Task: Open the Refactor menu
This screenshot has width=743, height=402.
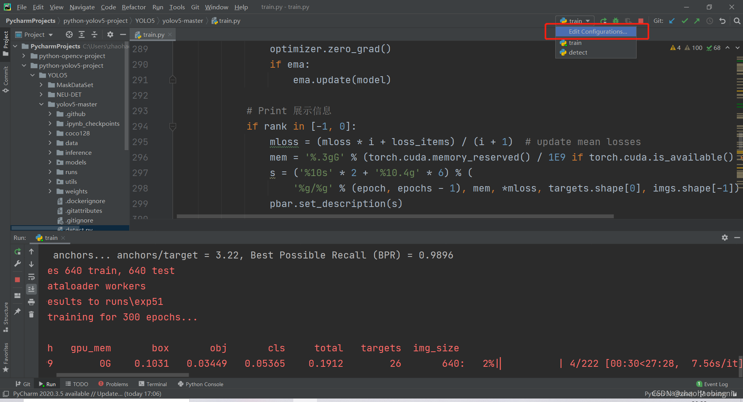Action: tap(134, 7)
